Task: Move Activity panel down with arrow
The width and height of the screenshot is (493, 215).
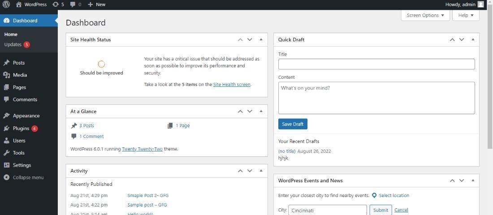Action: pos(250,171)
